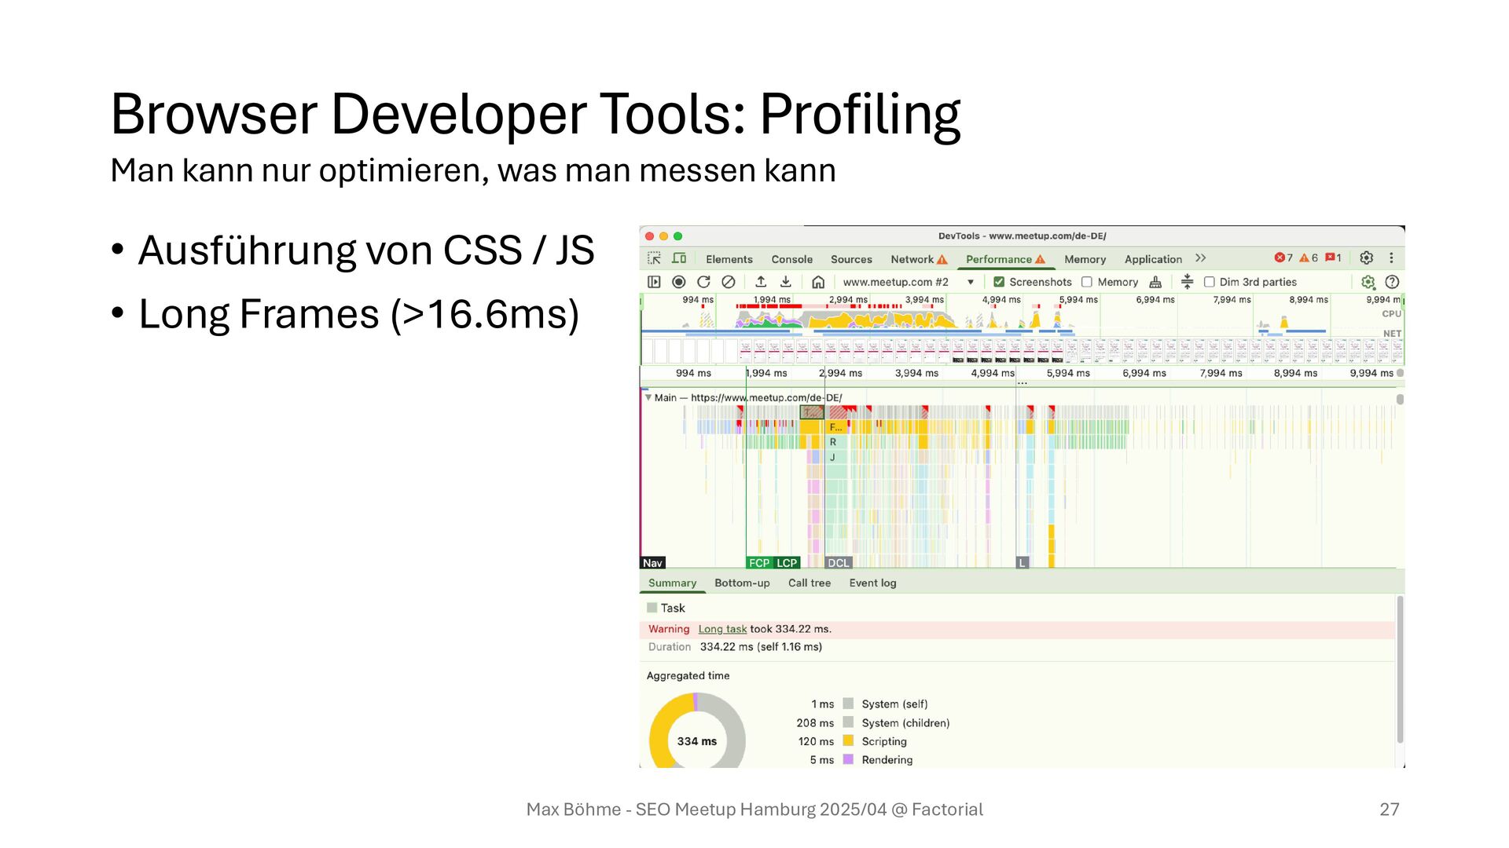Viewport: 1509px width, 848px height.
Task: Click the Long task warning link
Action: coord(722,629)
